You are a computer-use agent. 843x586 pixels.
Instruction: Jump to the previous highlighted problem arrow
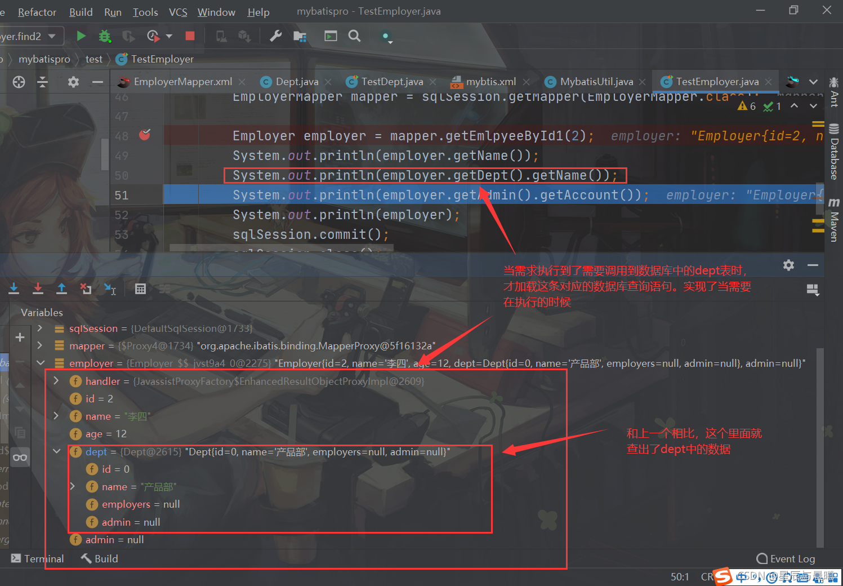coord(794,106)
